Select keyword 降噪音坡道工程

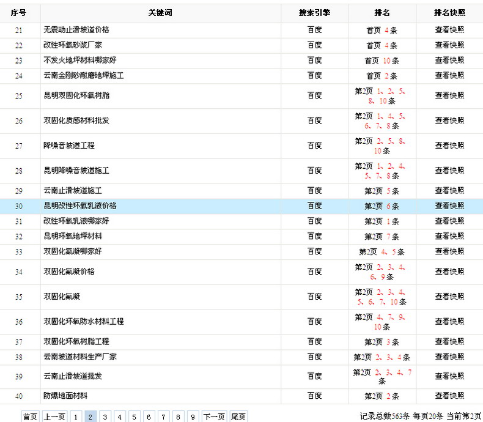69,146
